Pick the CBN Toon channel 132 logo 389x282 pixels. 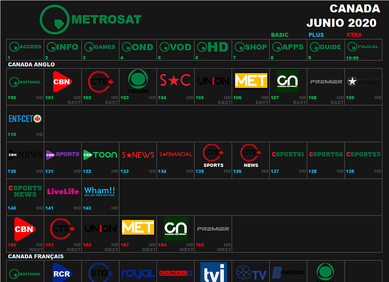(100, 154)
